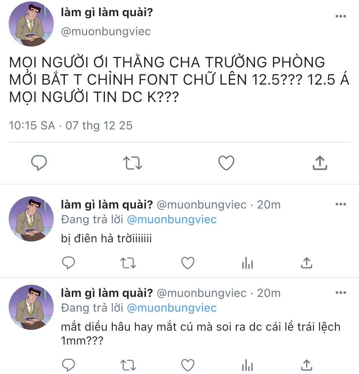View analytics for 'bị điên hả trờiiiiiii' reply
359x374 pixels.
click(x=247, y=263)
